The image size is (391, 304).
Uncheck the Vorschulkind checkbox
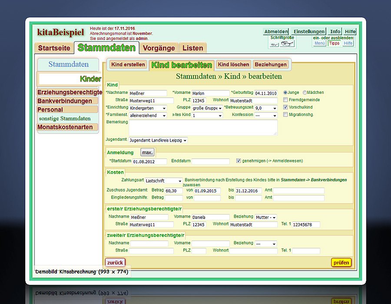[285, 107]
